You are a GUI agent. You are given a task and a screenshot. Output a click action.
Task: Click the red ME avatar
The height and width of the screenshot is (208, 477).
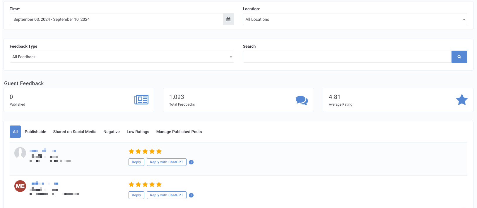click(20, 186)
